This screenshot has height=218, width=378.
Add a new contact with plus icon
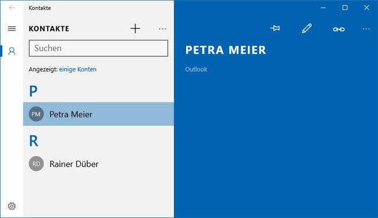tap(135, 29)
